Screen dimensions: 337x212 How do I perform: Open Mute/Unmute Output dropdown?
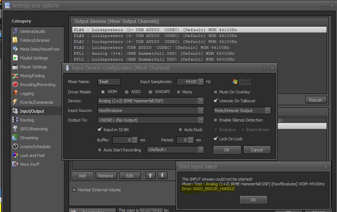(268, 110)
